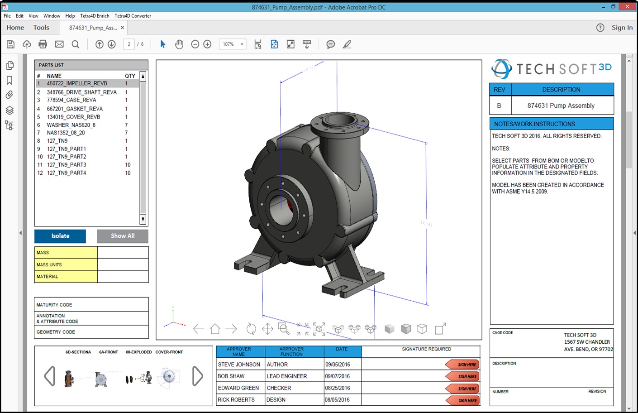The image size is (638, 413).
Task: Open the Edit menu
Action: [x=19, y=16]
